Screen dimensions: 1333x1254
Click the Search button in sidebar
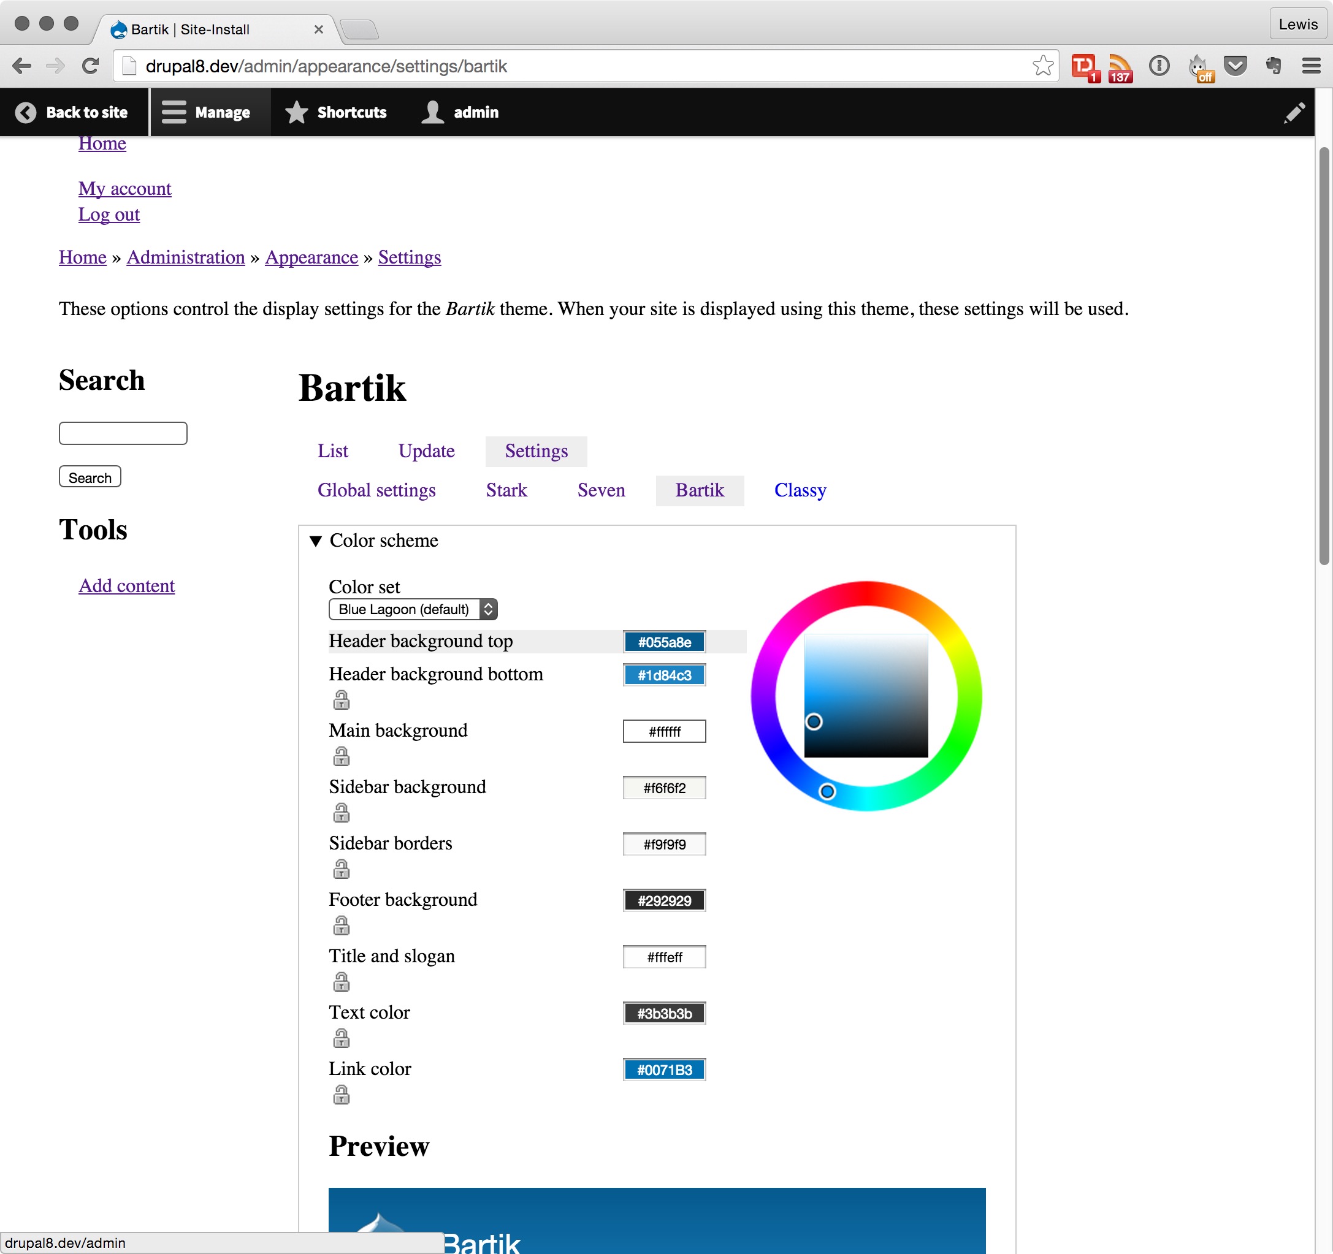click(x=90, y=477)
